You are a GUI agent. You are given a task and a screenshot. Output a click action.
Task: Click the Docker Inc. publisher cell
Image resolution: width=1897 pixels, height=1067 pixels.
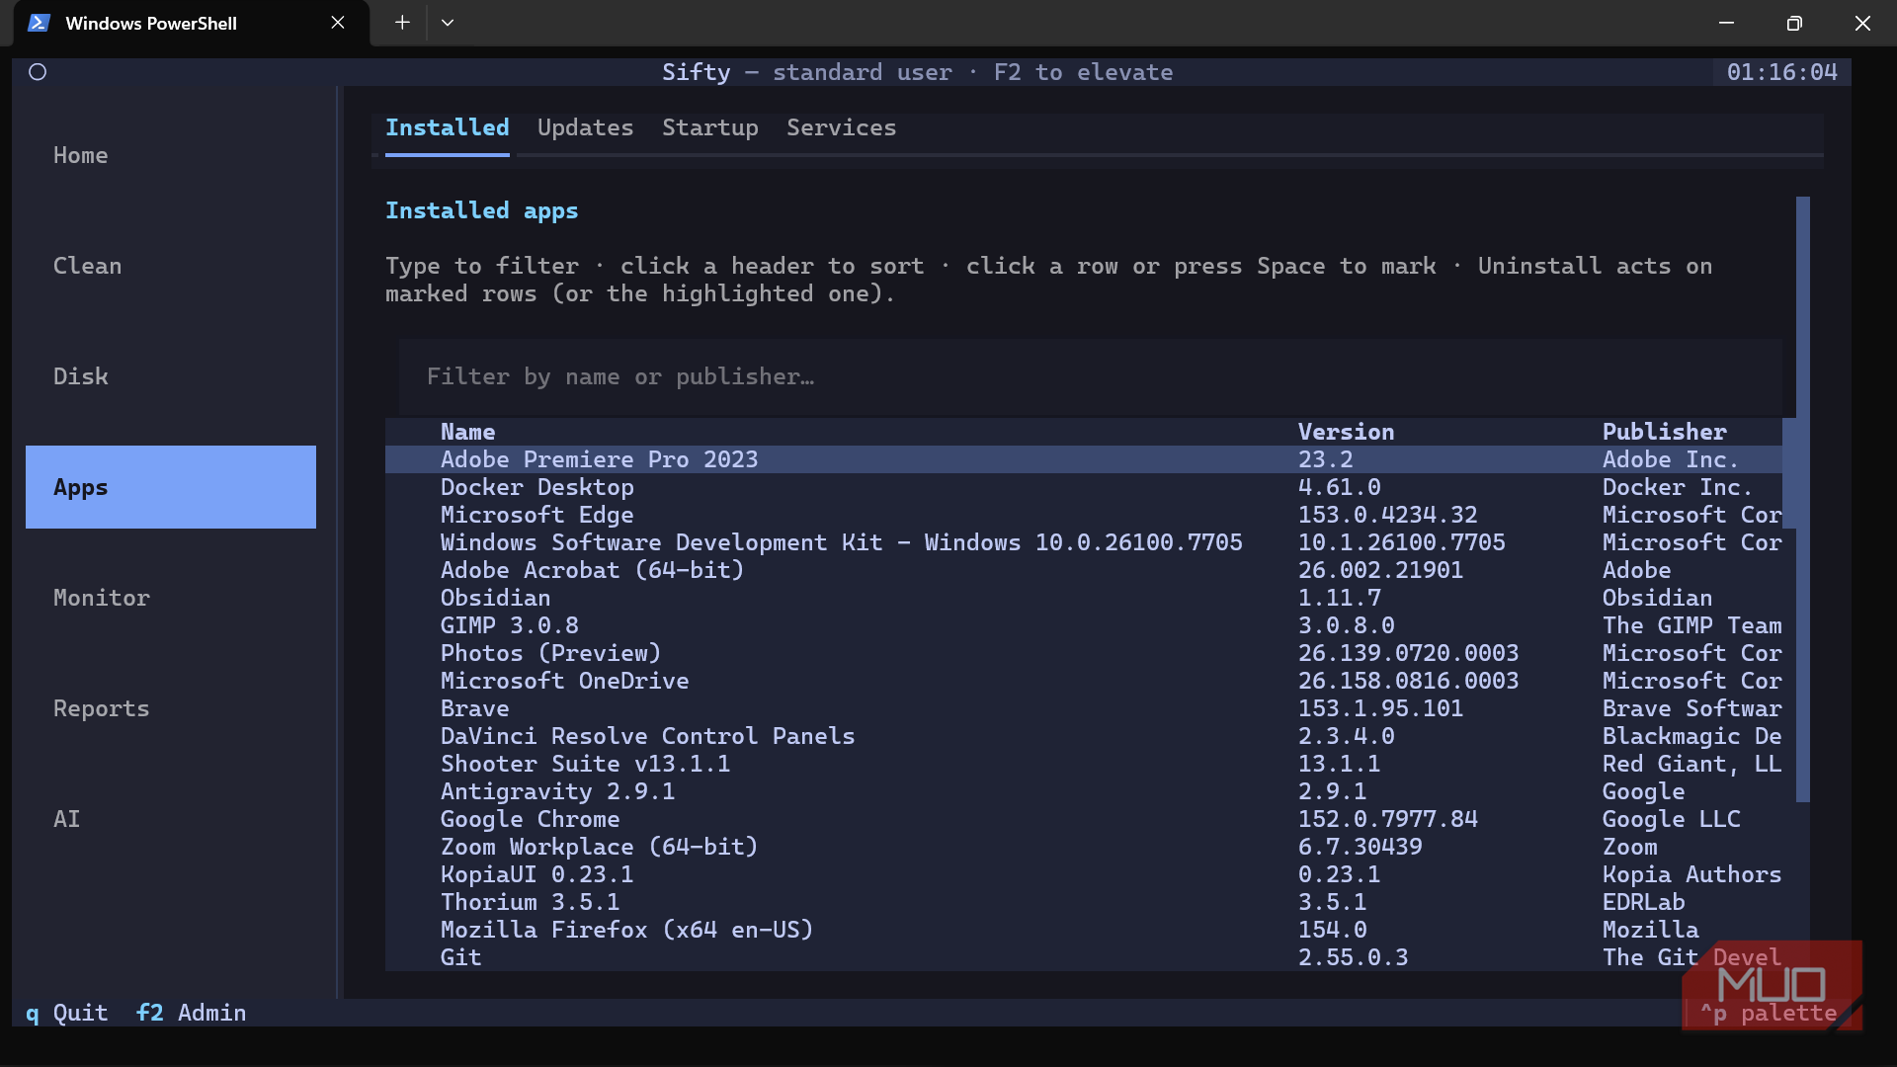pos(1678,487)
